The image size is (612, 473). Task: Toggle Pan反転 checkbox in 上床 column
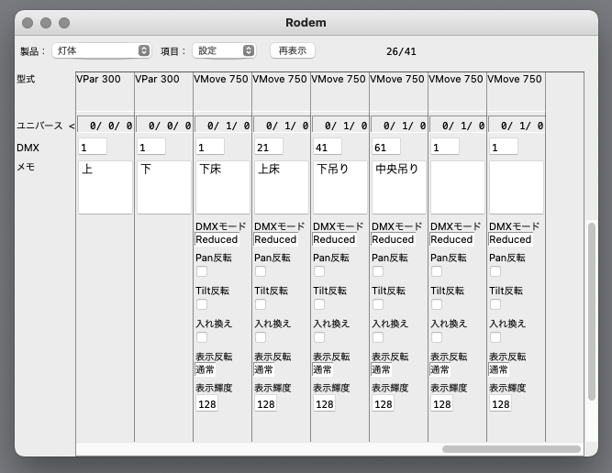(261, 271)
